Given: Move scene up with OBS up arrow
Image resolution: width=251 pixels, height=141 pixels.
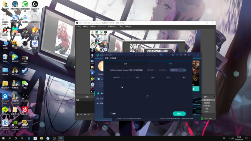Looking at the screenshot, I should (x=85, y=114).
